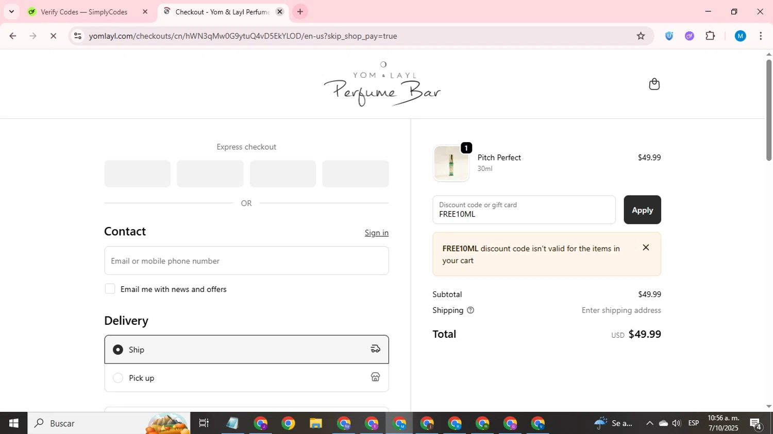Click the OneDrive cloud tray icon
Screen dimensions: 773x434
tap(663, 423)
